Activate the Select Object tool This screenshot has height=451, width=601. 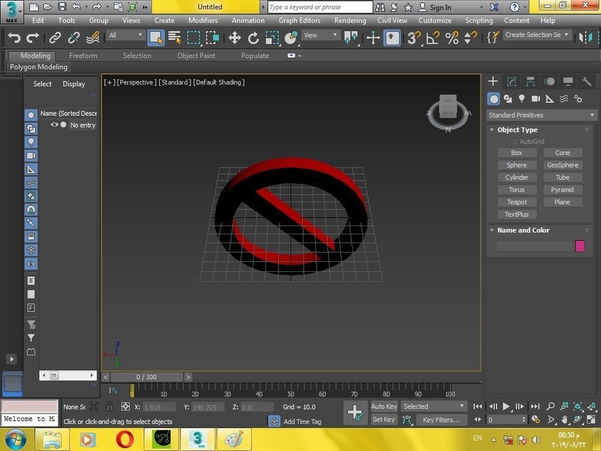[156, 38]
